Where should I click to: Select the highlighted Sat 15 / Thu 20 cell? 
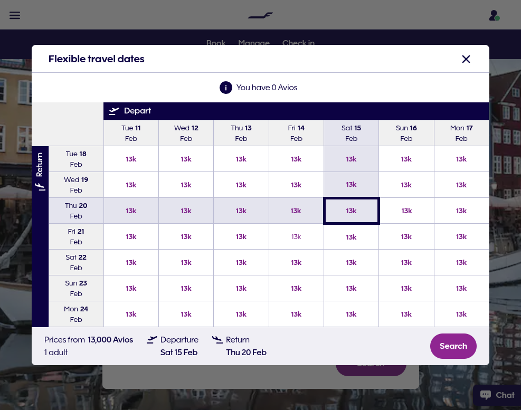pyautogui.click(x=351, y=211)
